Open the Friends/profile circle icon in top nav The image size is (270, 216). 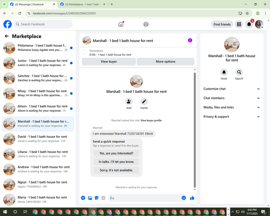[x=146, y=24]
